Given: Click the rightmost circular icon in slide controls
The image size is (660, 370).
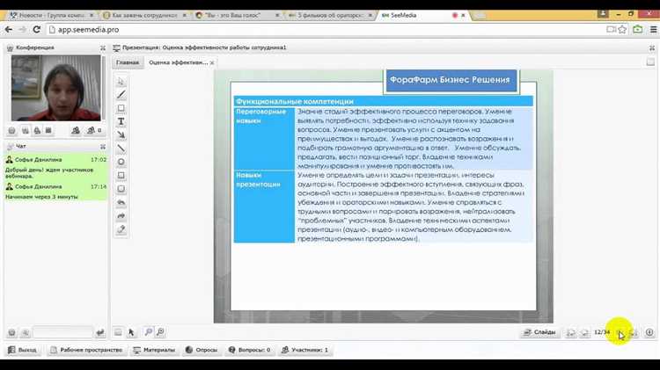Looking at the screenshot, I should coord(649,332).
